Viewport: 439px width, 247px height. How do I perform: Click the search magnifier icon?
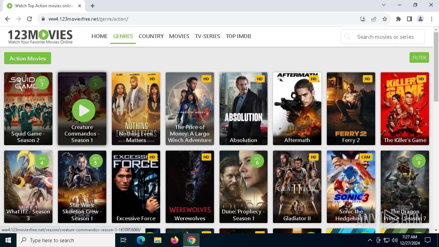[x=347, y=37]
